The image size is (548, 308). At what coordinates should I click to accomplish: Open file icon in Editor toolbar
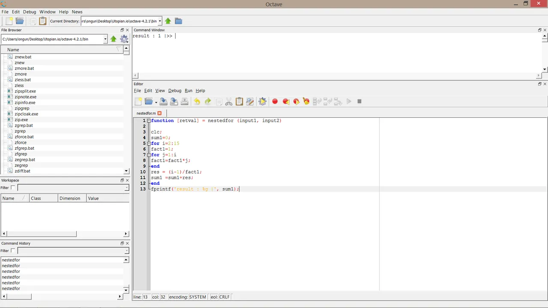pyautogui.click(x=148, y=101)
